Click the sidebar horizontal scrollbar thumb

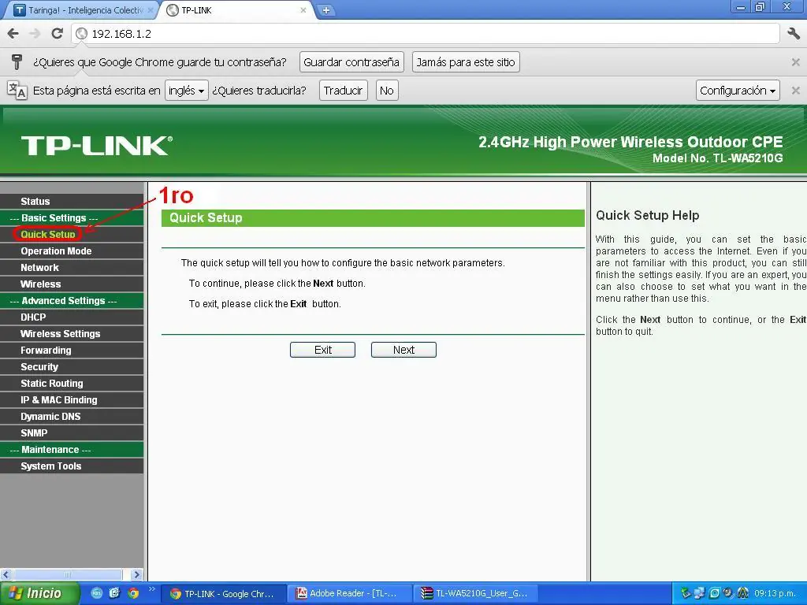pos(67,574)
